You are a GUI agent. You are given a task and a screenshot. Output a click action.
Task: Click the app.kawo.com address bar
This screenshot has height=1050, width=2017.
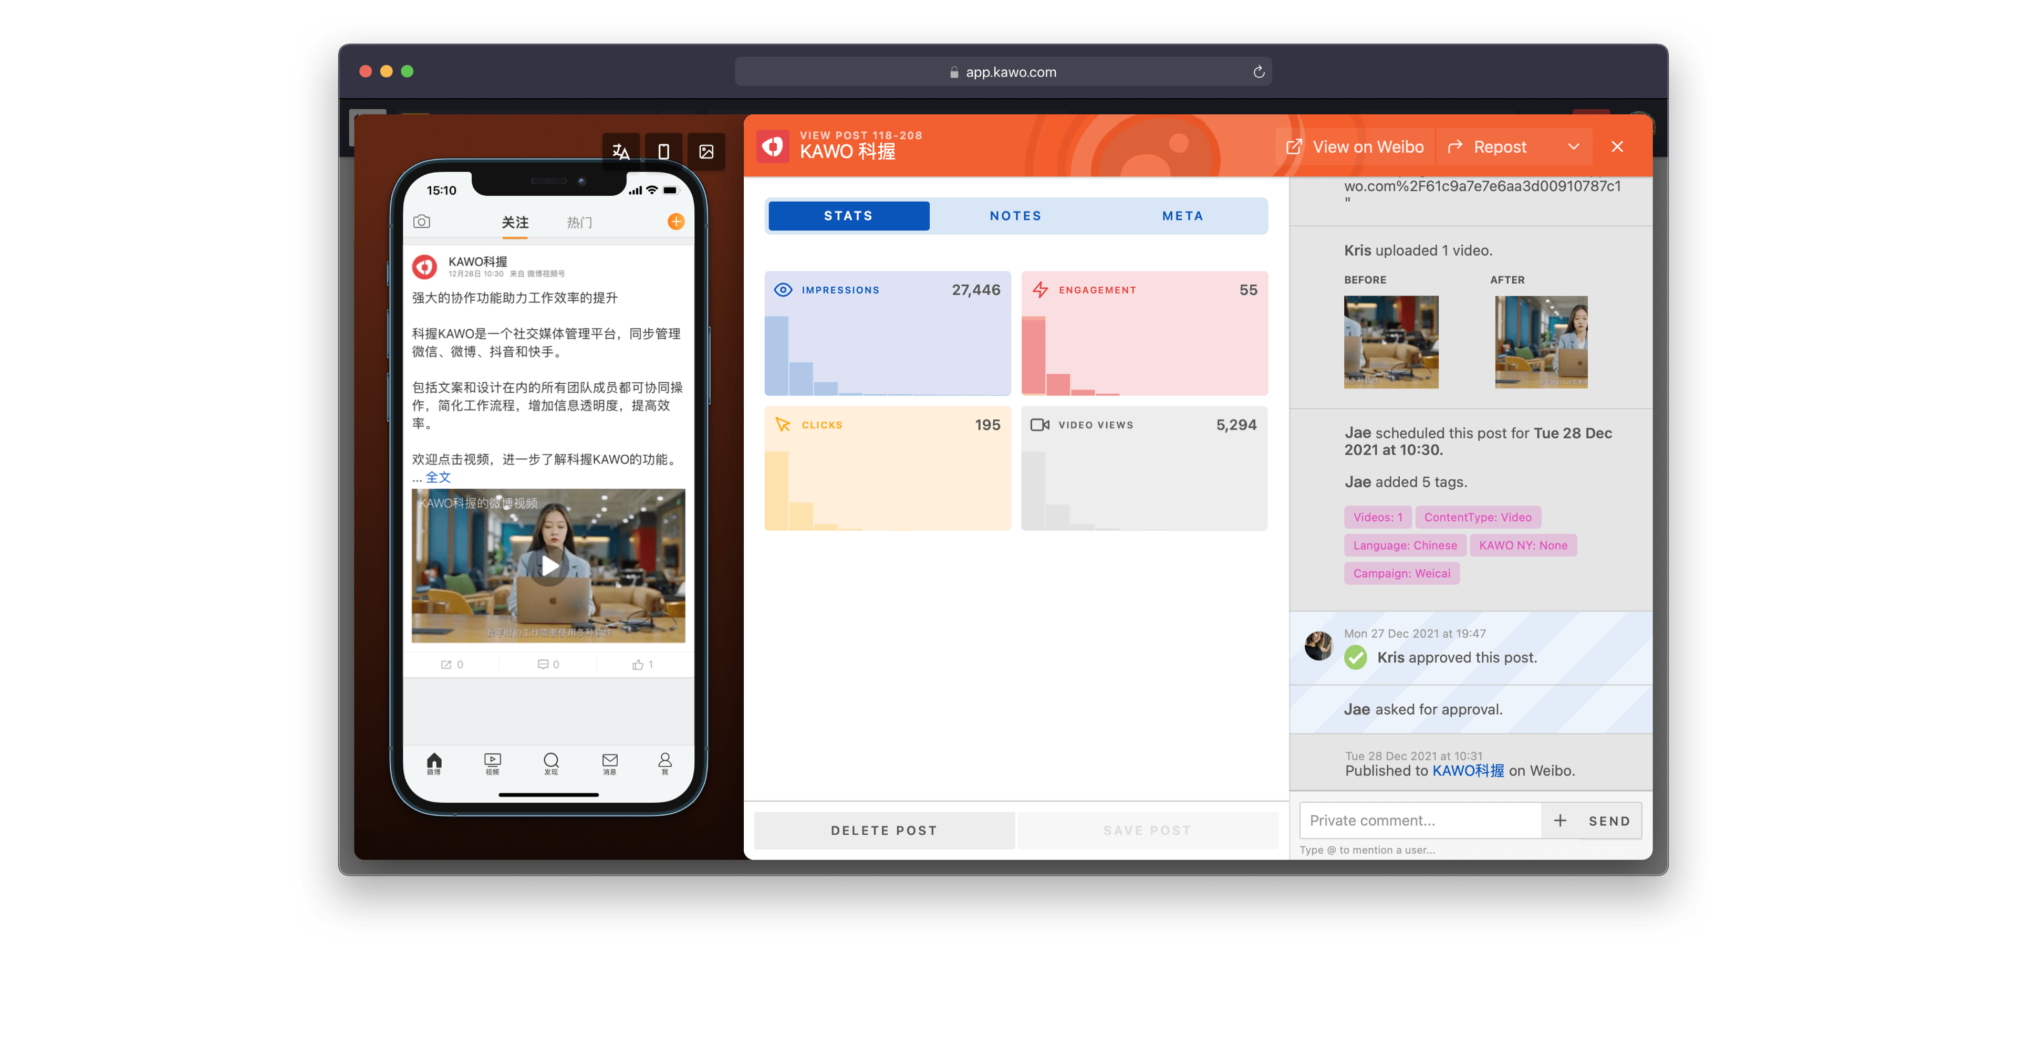coord(1003,71)
